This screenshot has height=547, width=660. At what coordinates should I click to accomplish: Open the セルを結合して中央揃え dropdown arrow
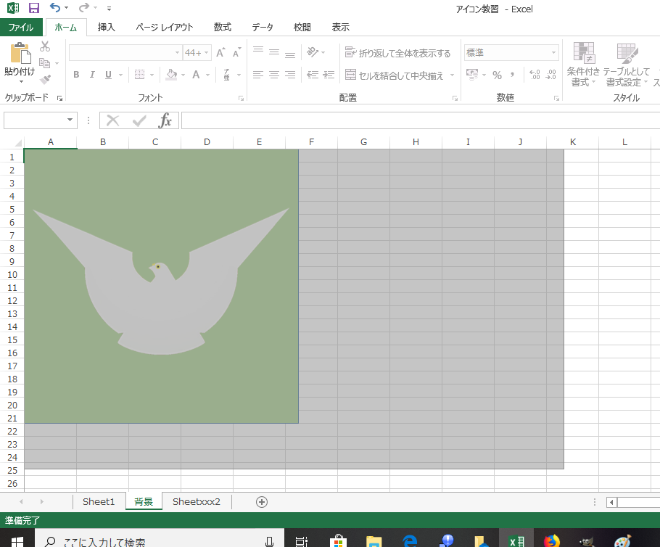tap(452, 75)
